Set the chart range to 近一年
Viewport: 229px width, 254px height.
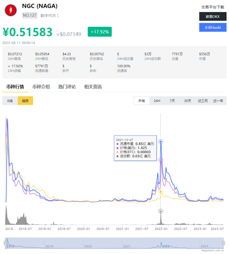tap(218, 101)
